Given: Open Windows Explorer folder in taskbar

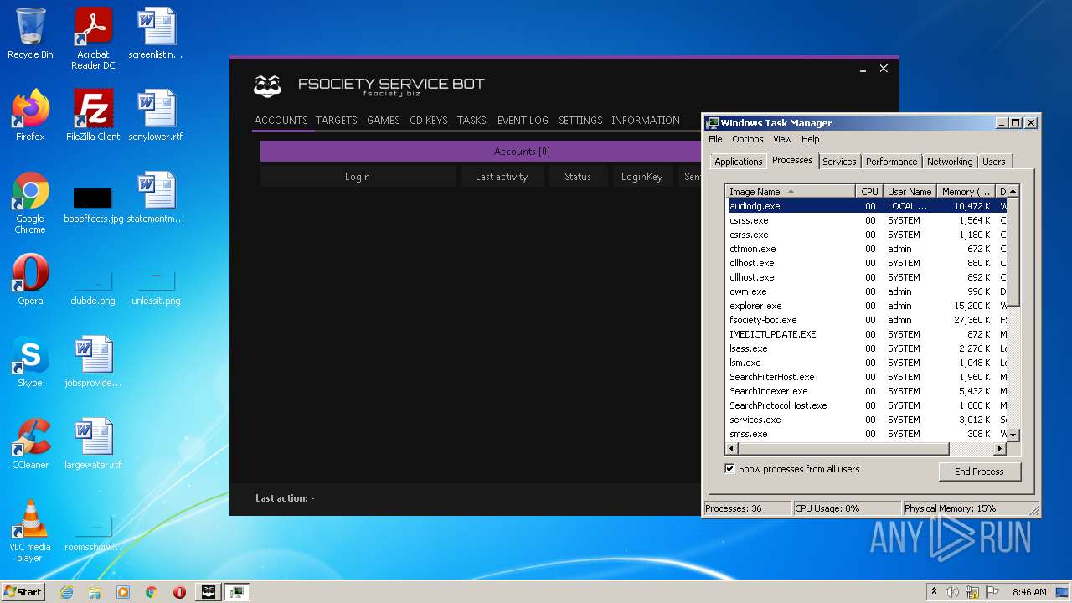Looking at the screenshot, I should [x=95, y=592].
